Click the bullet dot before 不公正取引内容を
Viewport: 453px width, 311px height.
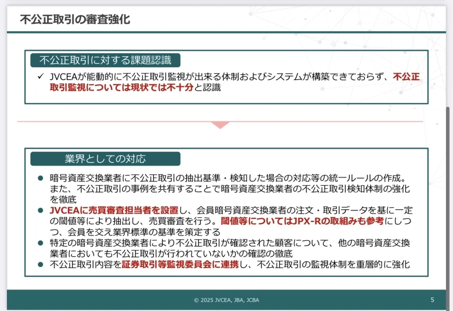pyautogui.click(x=40, y=265)
